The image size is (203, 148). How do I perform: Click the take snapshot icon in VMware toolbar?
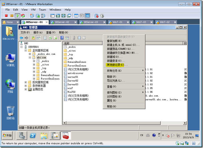tap(32, 16)
